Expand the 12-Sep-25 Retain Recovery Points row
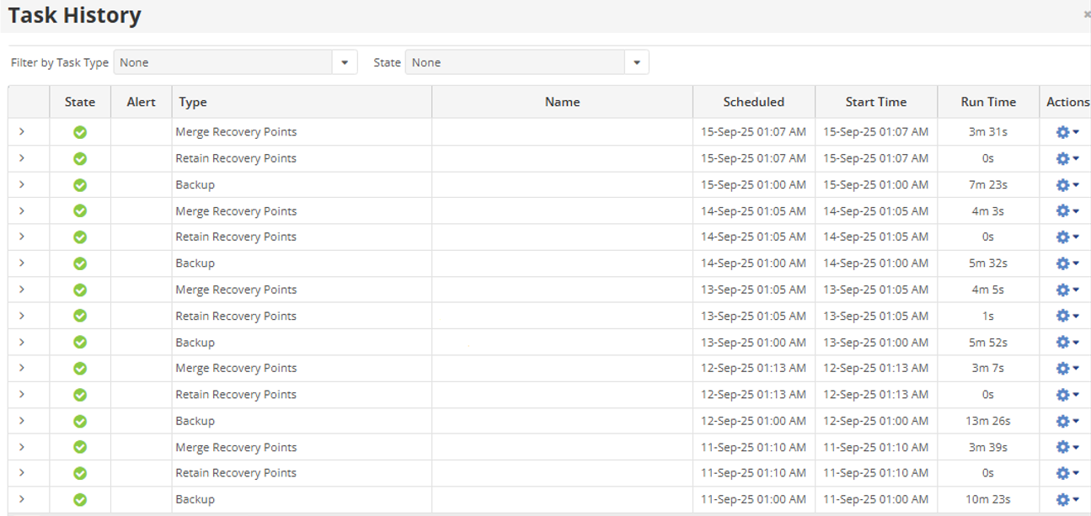 coord(22,393)
